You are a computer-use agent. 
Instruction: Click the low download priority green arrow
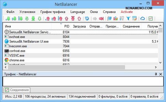click(x=8, y=19)
